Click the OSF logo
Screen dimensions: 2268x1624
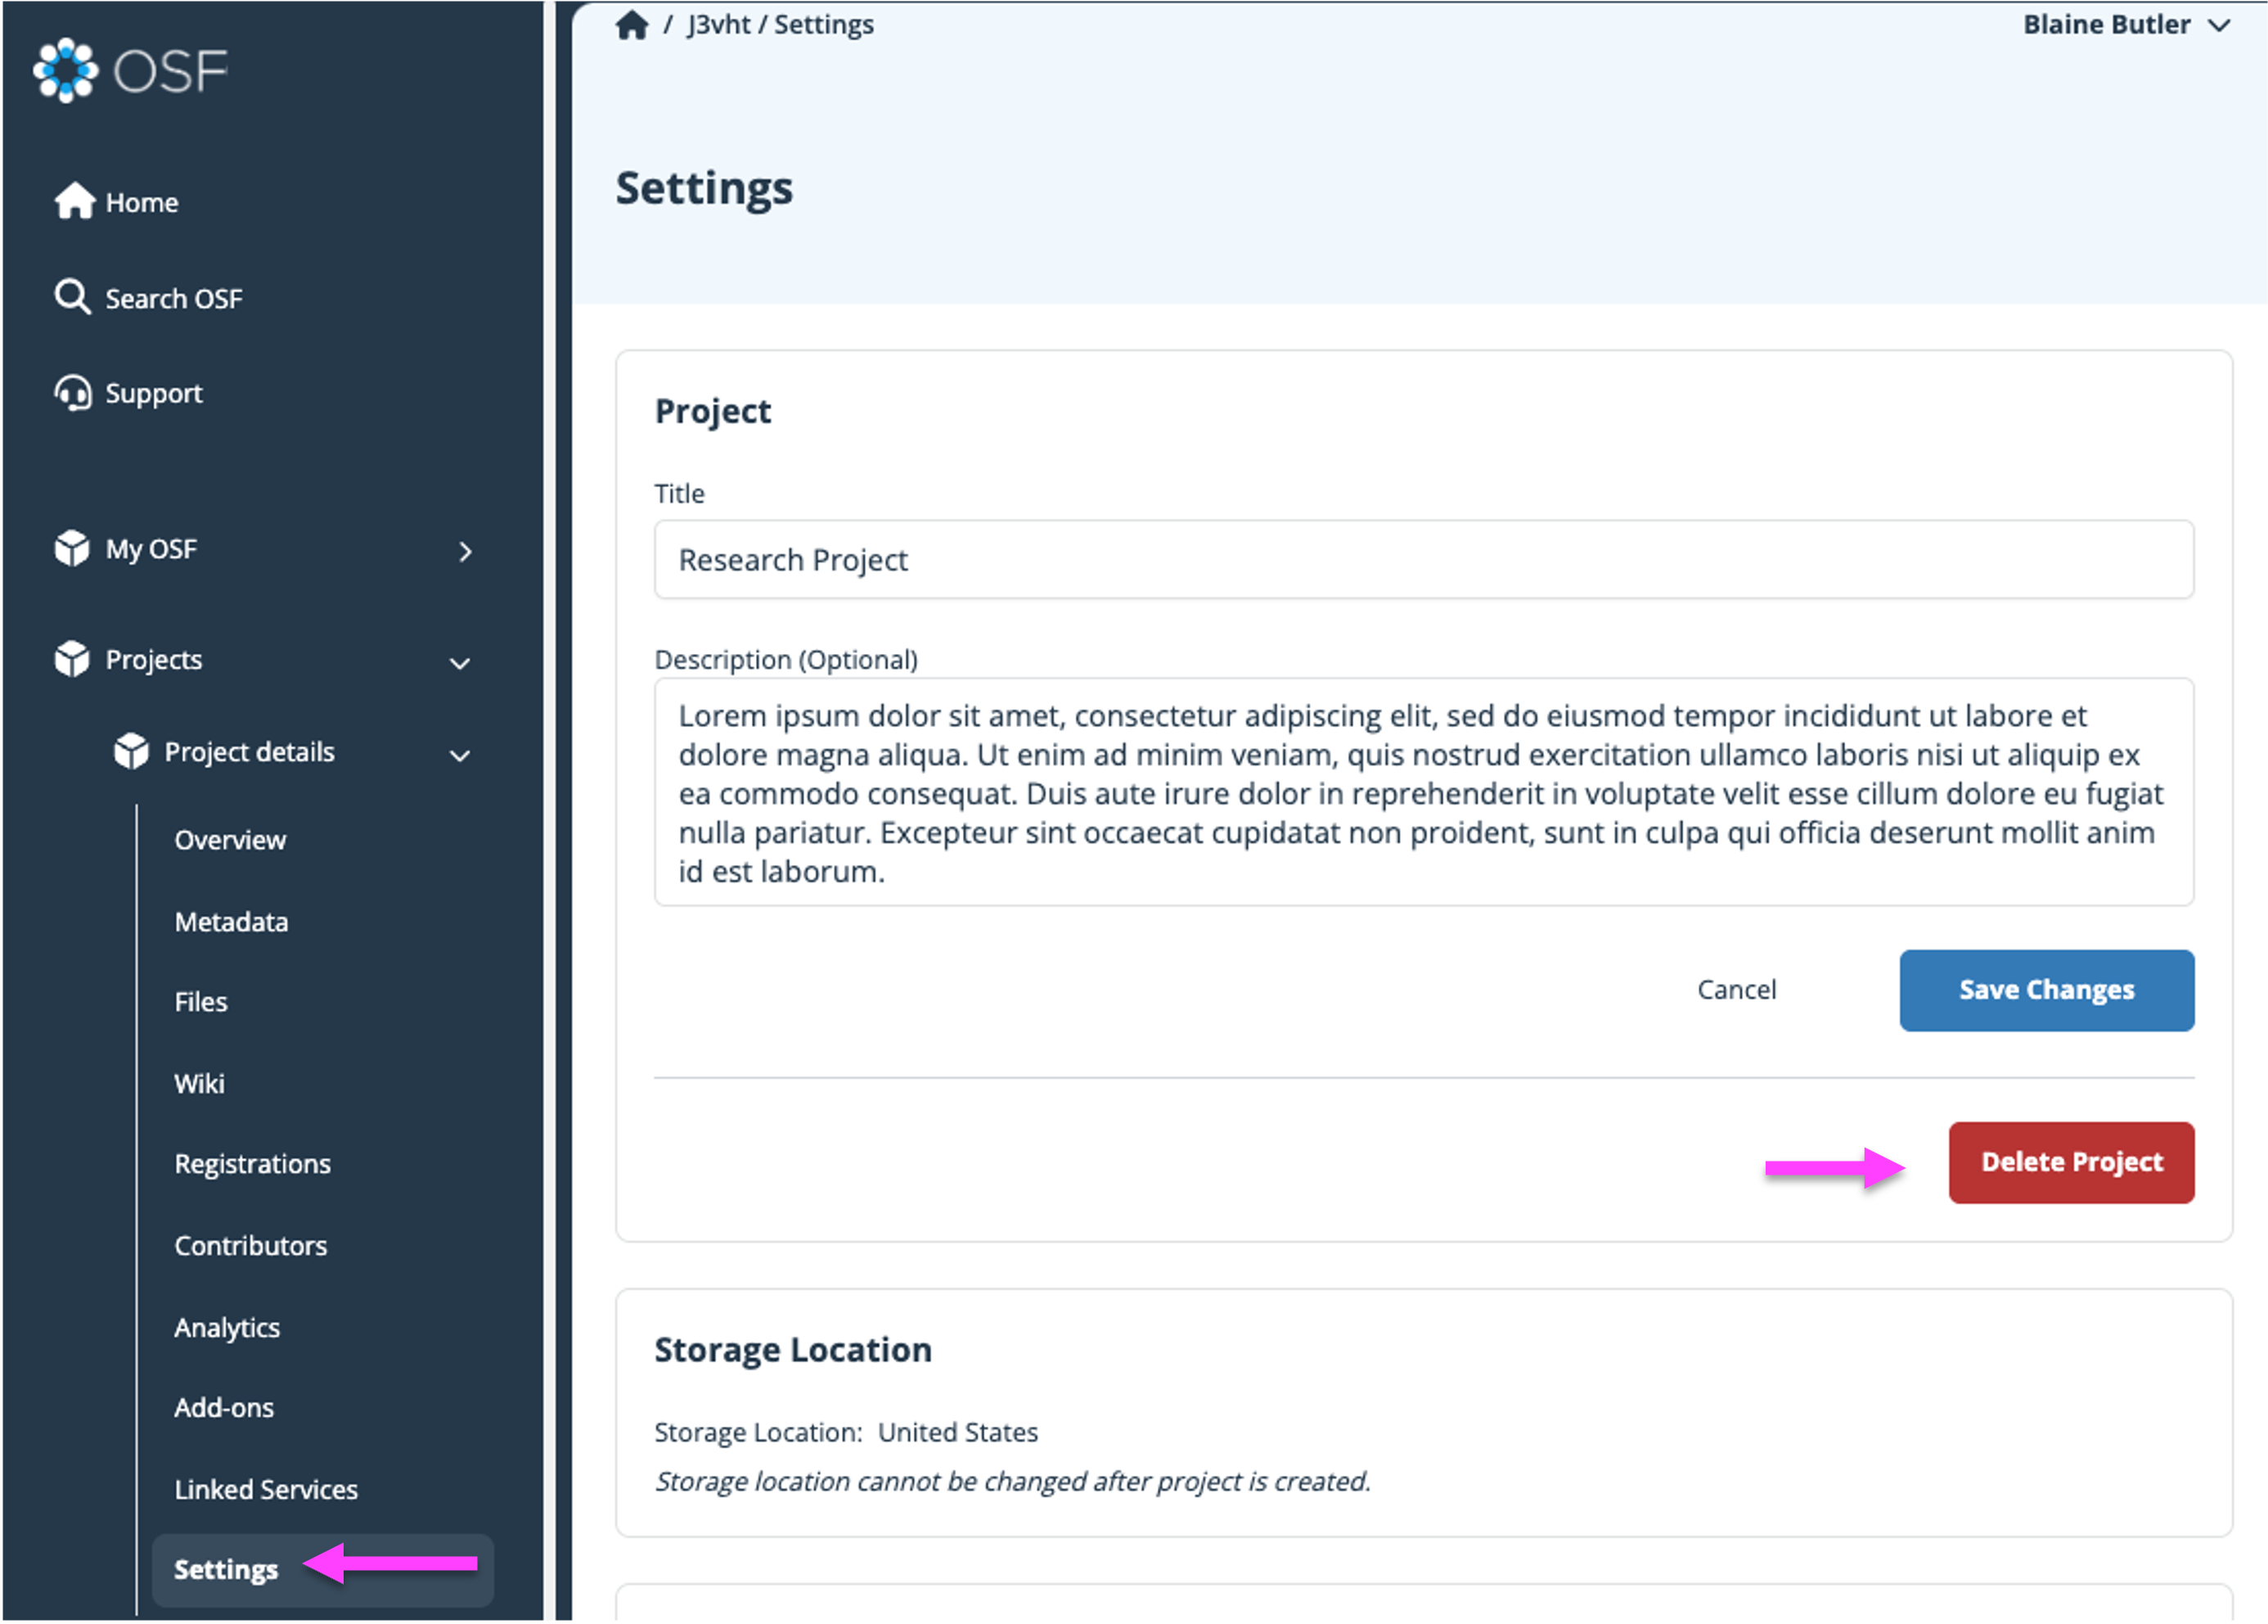(x=130, y=70)
